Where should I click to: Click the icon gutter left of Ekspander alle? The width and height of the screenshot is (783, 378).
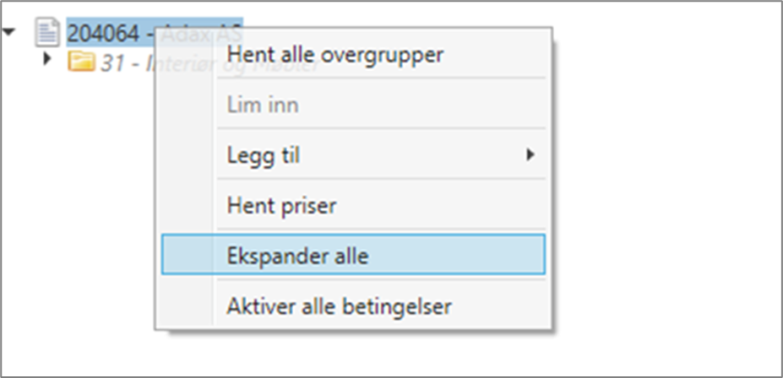(x=188, y=255)
